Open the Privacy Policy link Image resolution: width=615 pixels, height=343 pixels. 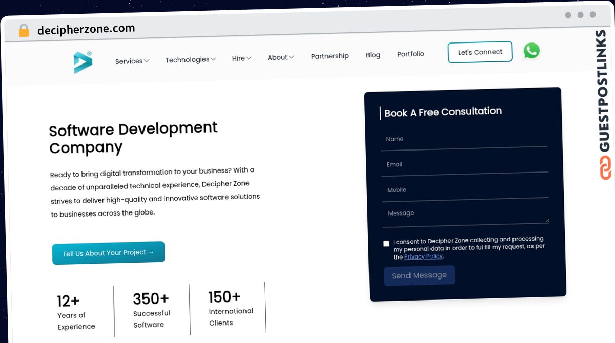click(x=423, y=256)
